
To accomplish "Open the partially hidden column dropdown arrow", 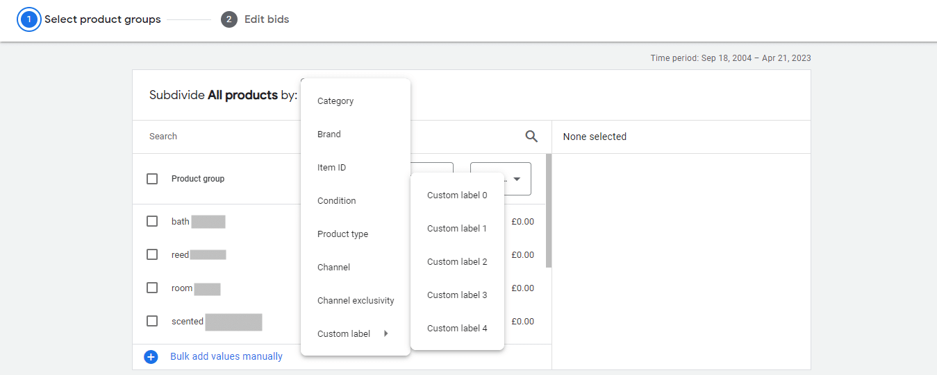I will click(x=516, y=179).
